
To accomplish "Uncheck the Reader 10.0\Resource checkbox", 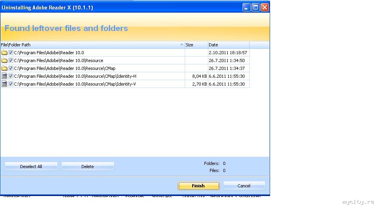I will (x=11, y=60).
